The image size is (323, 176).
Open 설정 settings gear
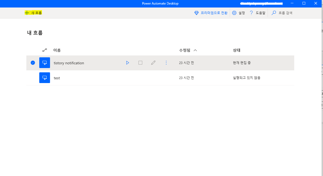click(239, 13)
